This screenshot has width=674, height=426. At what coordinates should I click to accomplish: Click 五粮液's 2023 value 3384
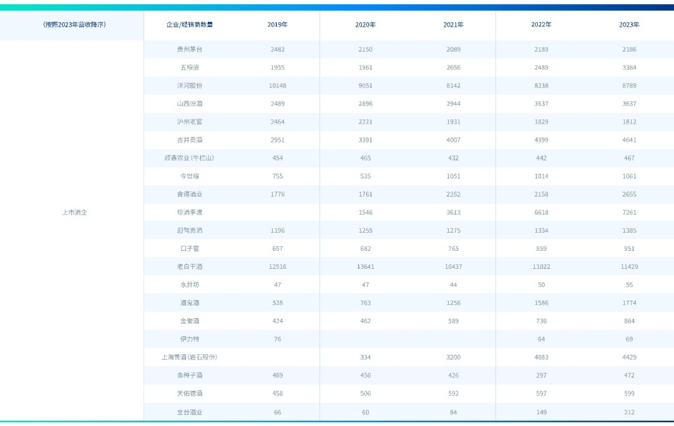(629, 67)
